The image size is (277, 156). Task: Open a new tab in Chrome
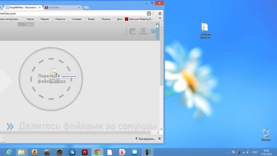86,8
